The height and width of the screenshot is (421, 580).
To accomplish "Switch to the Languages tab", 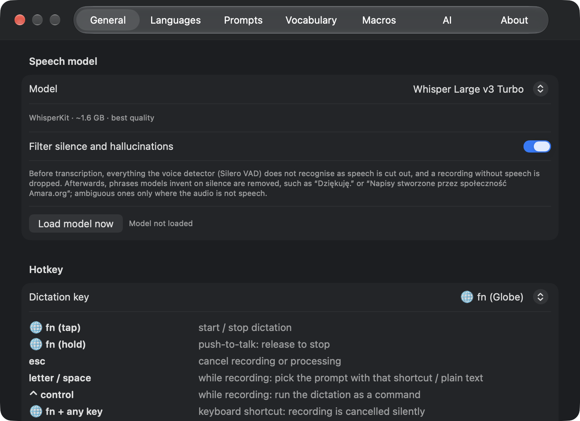I will (x=176, y=20).
